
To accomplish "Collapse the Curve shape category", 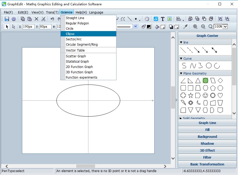I will pyautogui.click(x=181, y=58).
